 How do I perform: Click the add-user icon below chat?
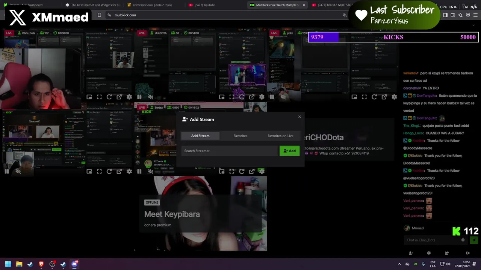click(411, 253)
